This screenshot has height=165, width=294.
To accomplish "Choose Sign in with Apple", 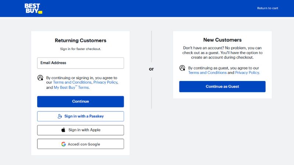I will tap(80, 130).
